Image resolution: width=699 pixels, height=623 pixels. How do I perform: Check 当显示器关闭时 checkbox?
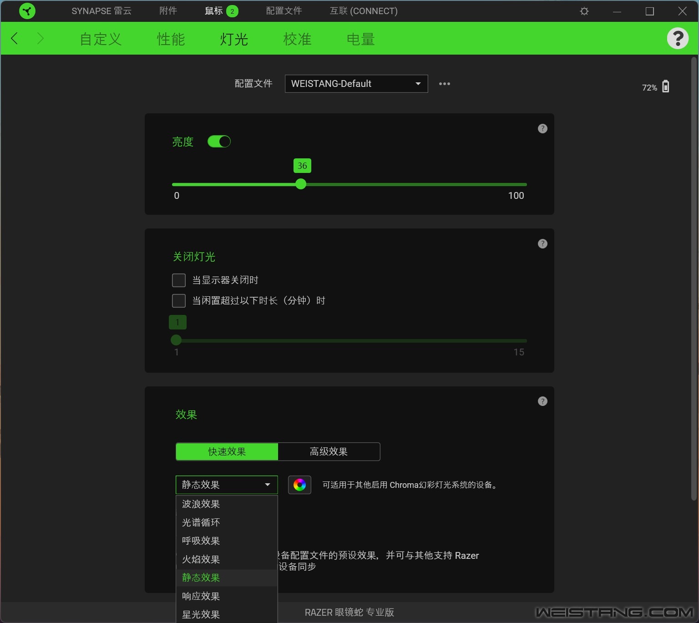coord(179,280)
